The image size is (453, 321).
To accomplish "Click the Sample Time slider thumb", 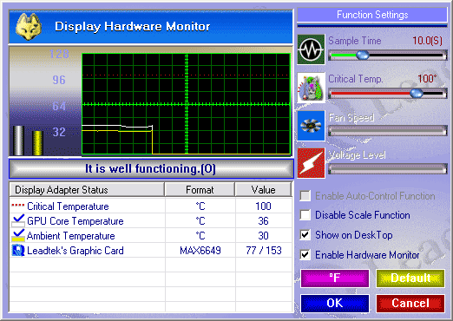I will [363, 55].
